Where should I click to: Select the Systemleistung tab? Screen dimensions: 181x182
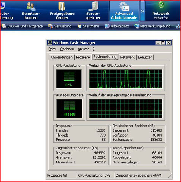click(x=105, y=57)
